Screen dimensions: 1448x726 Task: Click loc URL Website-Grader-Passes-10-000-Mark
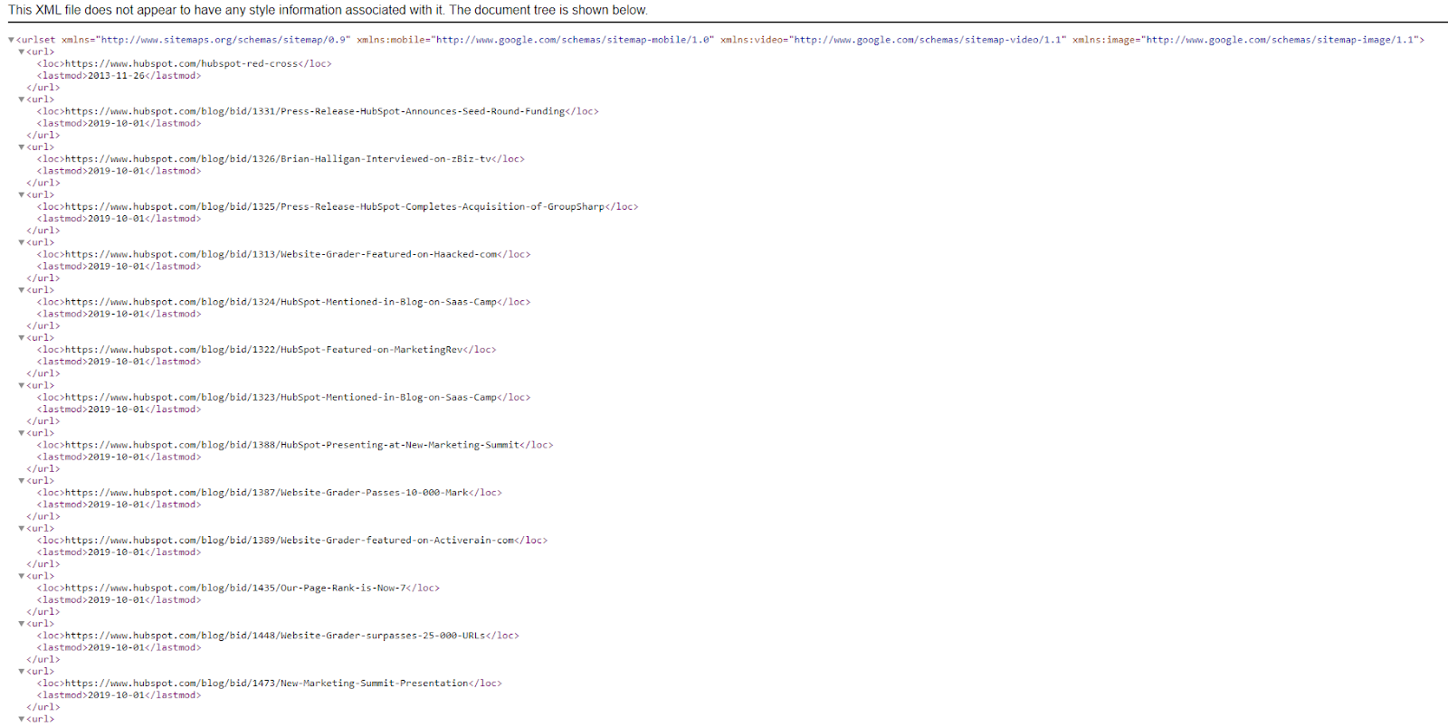pyautogui.click(x=267, y=493)
